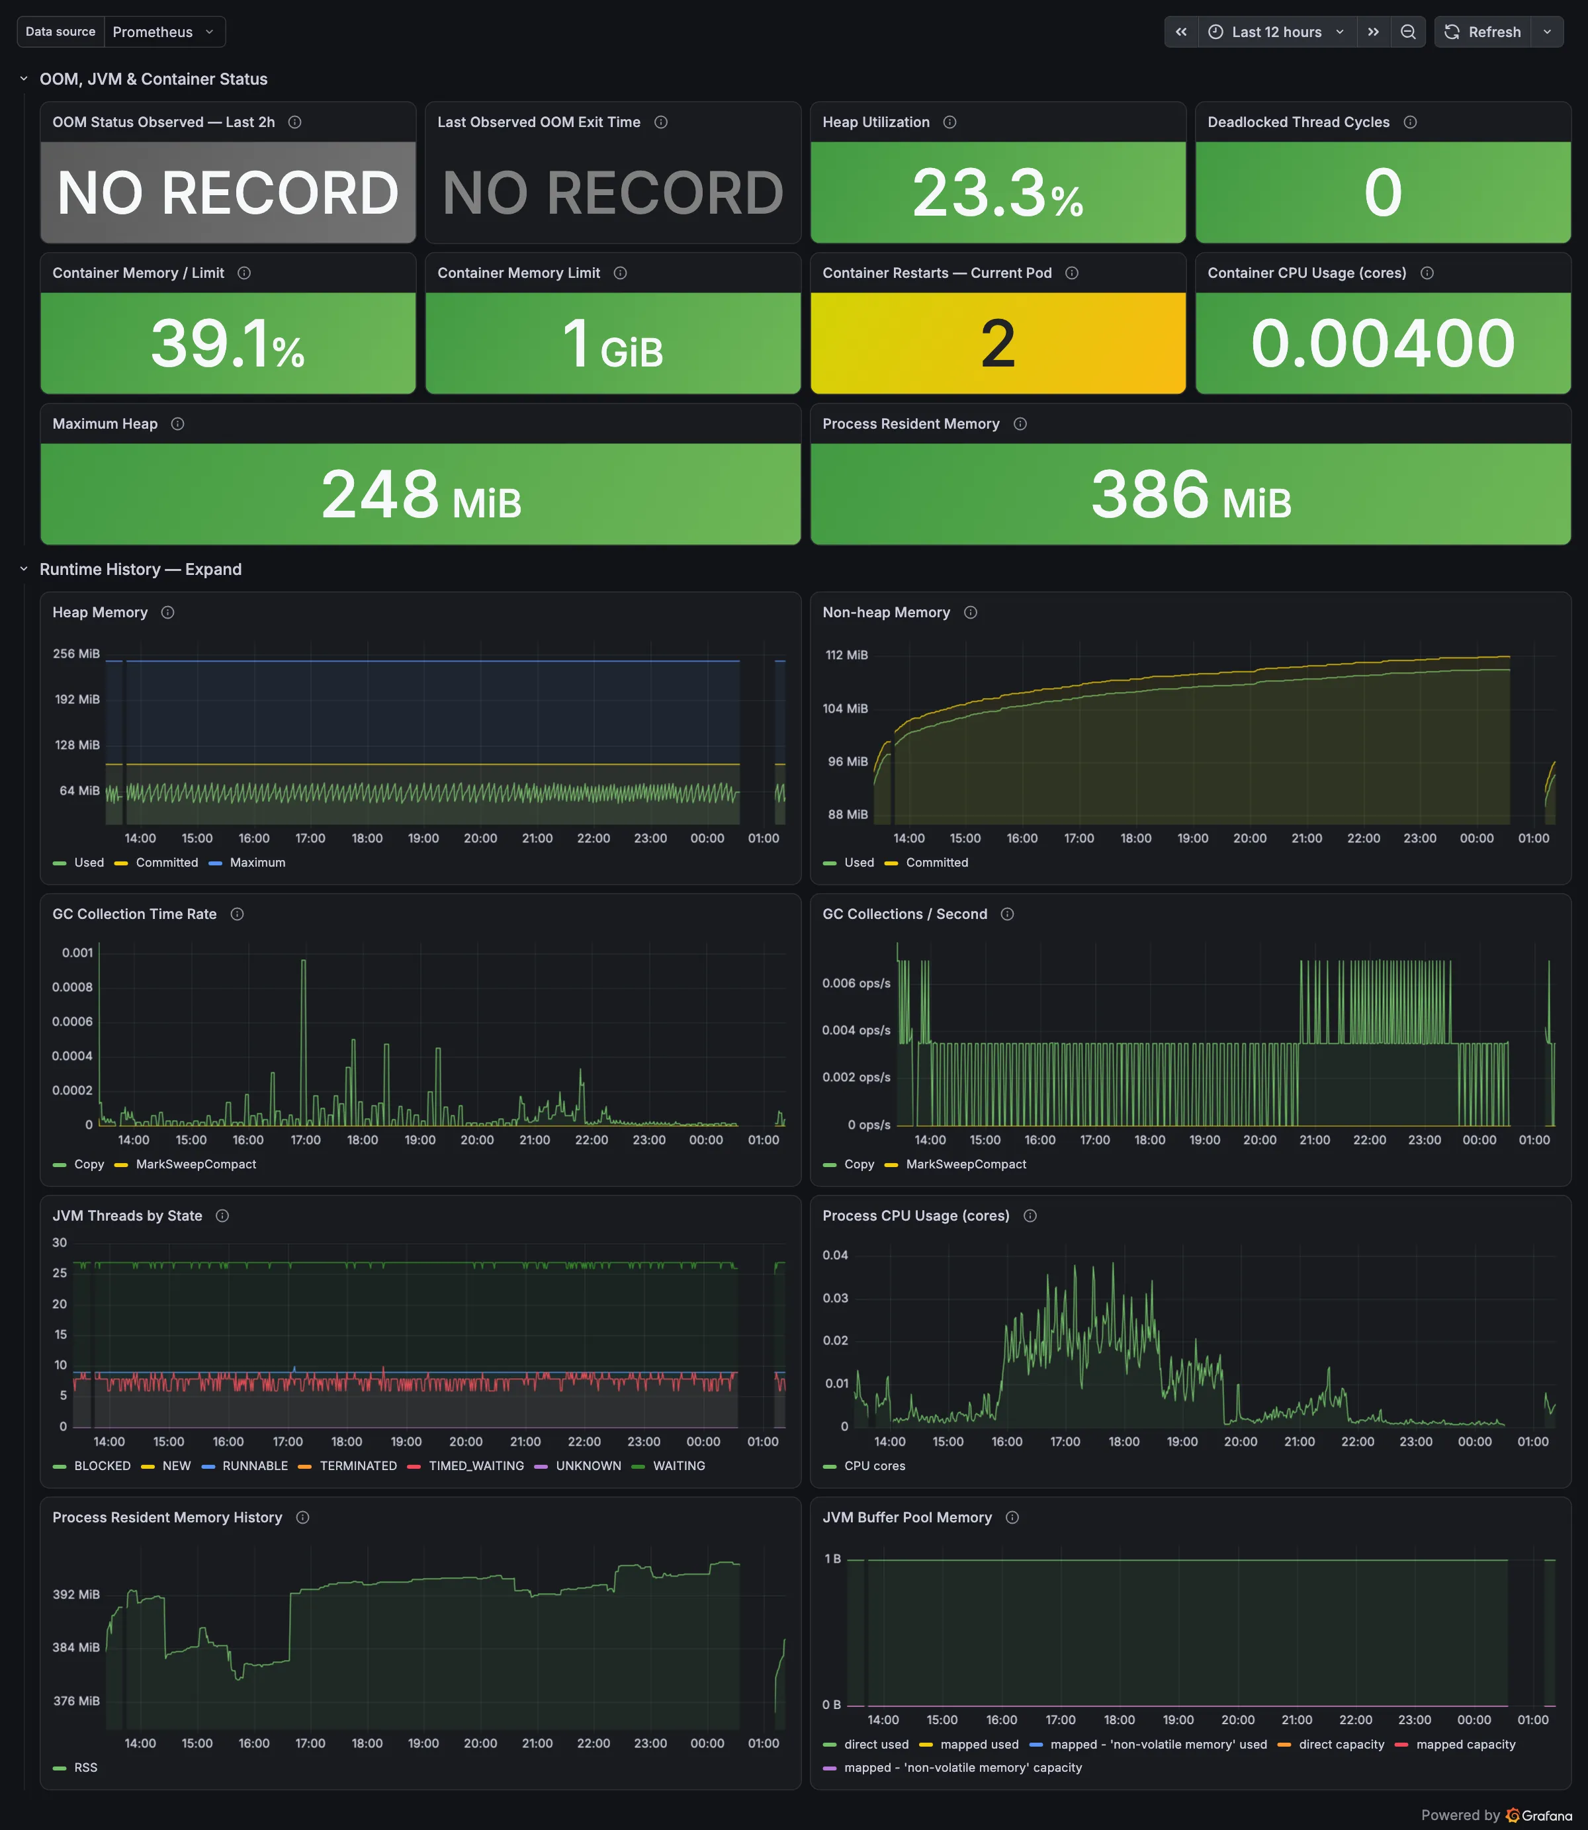Click info icon next to Heap Memory graph title

[167, 613]
